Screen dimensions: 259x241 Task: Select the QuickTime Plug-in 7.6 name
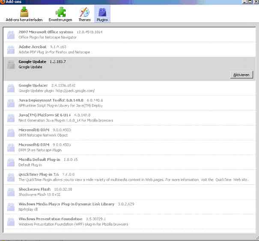click(x=39, y=174)
